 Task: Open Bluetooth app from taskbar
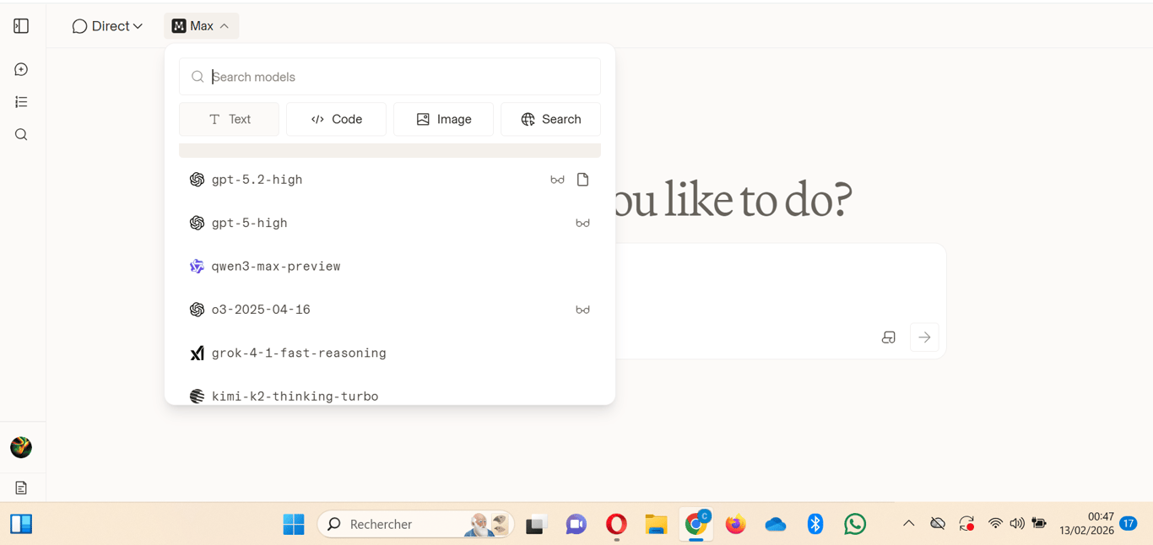(815, 524)
